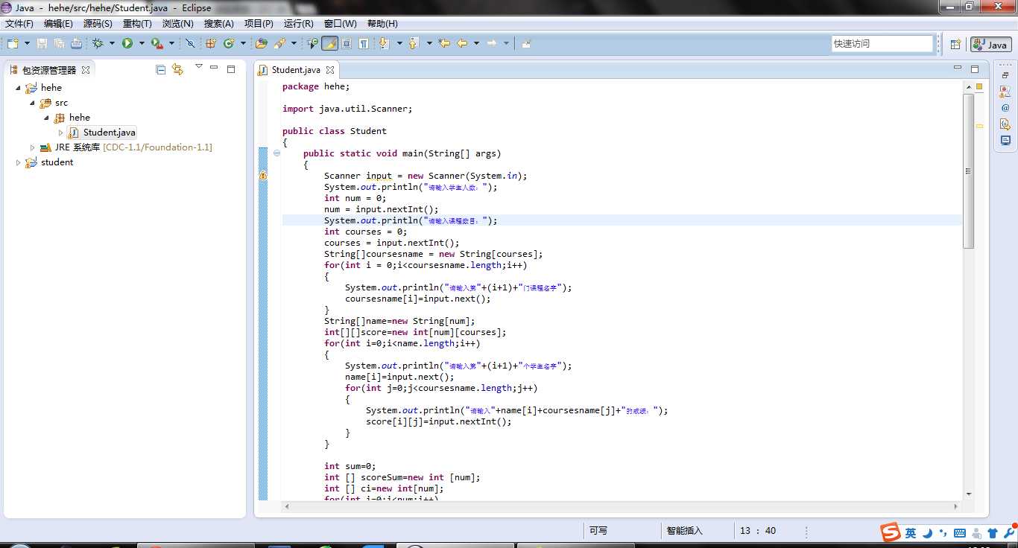Collapse the main method fold marker

[x=277, y=153]
